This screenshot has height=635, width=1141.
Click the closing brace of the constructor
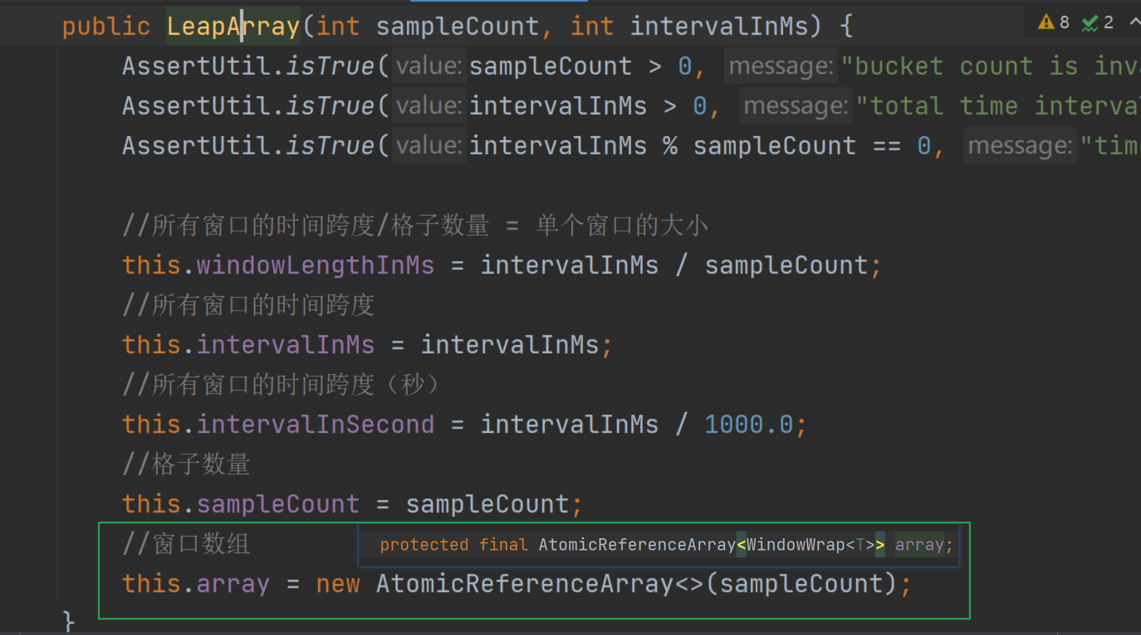point(69,622)
